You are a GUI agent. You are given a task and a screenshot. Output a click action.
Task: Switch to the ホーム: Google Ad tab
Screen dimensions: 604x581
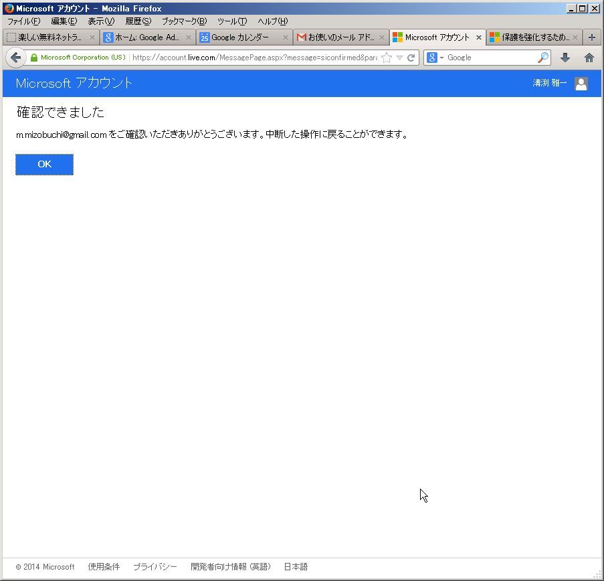click(148, 37)
